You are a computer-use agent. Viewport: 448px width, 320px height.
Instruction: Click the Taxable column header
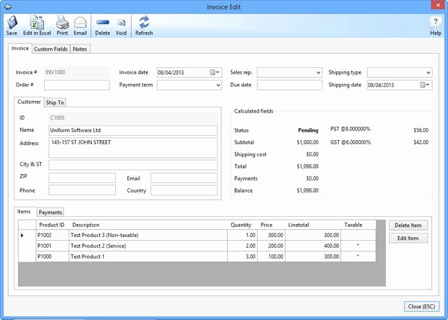358,225
